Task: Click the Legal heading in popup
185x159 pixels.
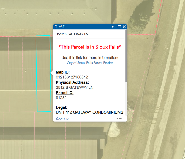Action: (62, 107)
